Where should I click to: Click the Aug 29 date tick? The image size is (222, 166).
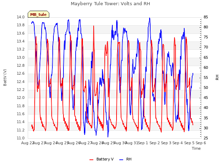coord(108,143)
